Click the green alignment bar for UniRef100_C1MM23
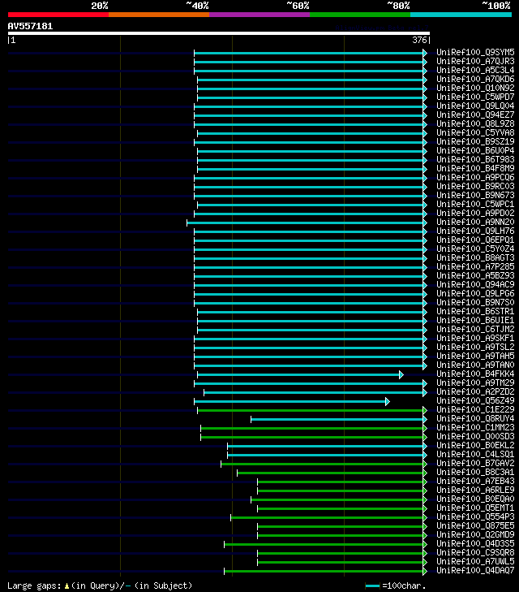This screenshot has height=592, width=519. pyautogui.click(x=312, y=429)
